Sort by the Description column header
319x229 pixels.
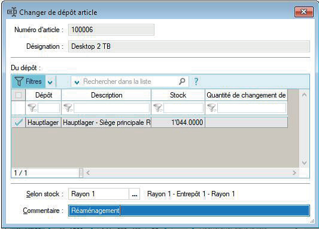[x=106, y=95]
